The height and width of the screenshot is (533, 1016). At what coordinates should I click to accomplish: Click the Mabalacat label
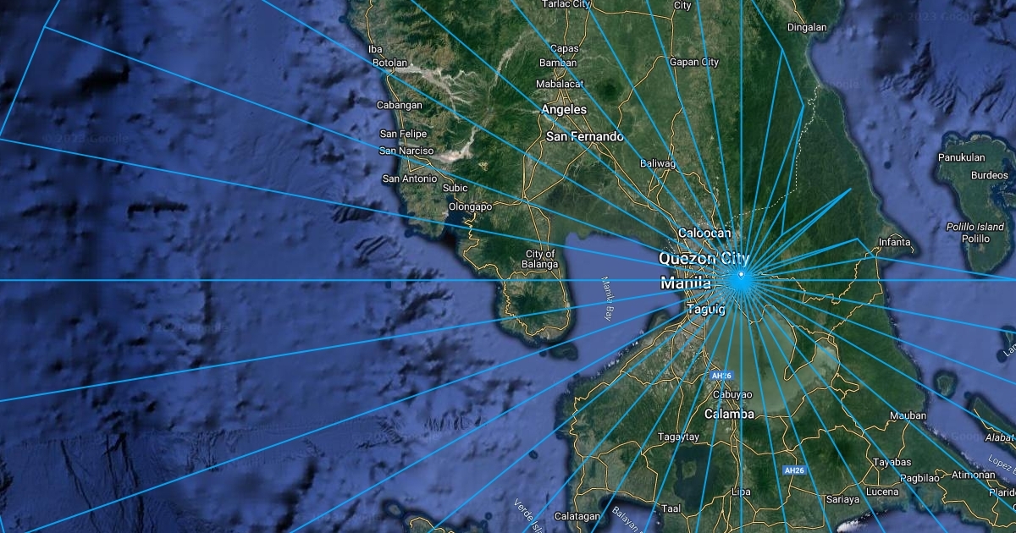pos(560,84)
